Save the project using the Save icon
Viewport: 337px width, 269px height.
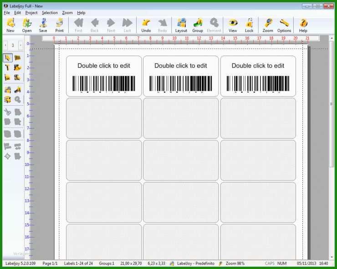click(x=43, y=25)
